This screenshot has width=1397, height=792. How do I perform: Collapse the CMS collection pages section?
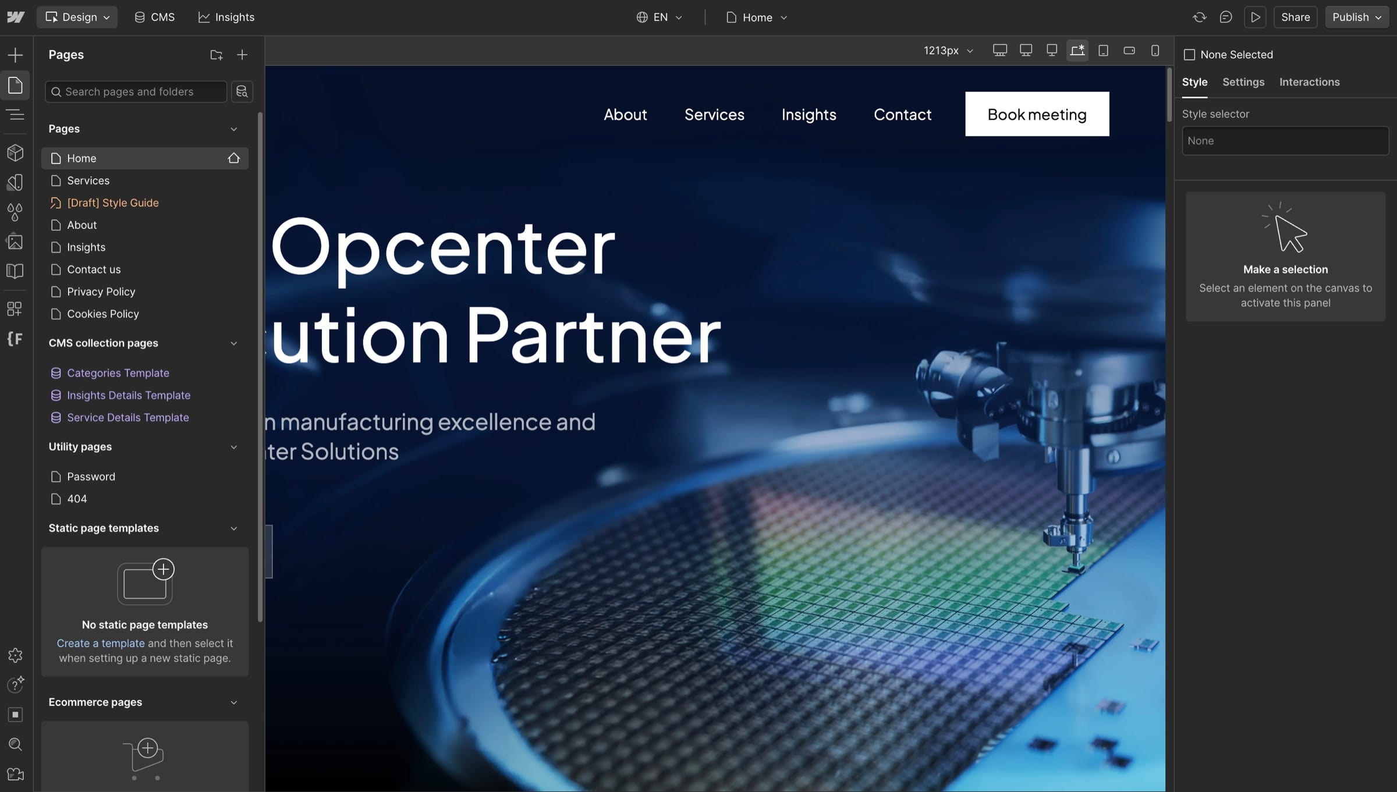tap(234, 343)
